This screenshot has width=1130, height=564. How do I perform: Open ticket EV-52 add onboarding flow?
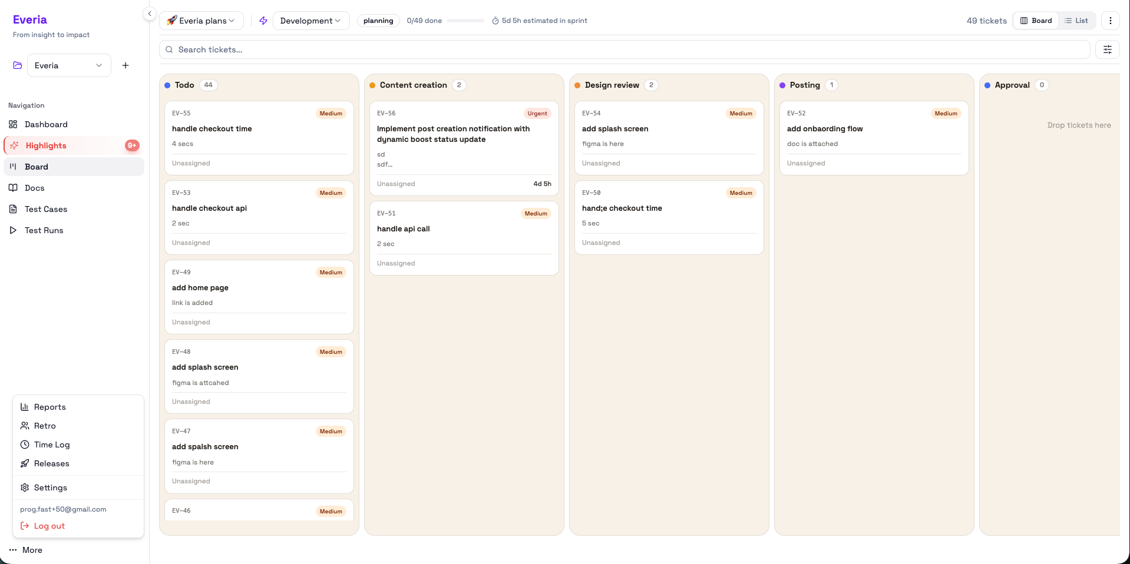[874, 138]
